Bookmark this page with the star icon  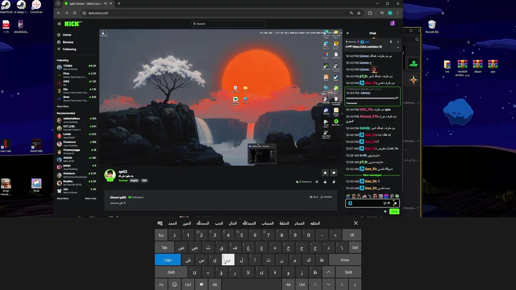pos(359,13)
